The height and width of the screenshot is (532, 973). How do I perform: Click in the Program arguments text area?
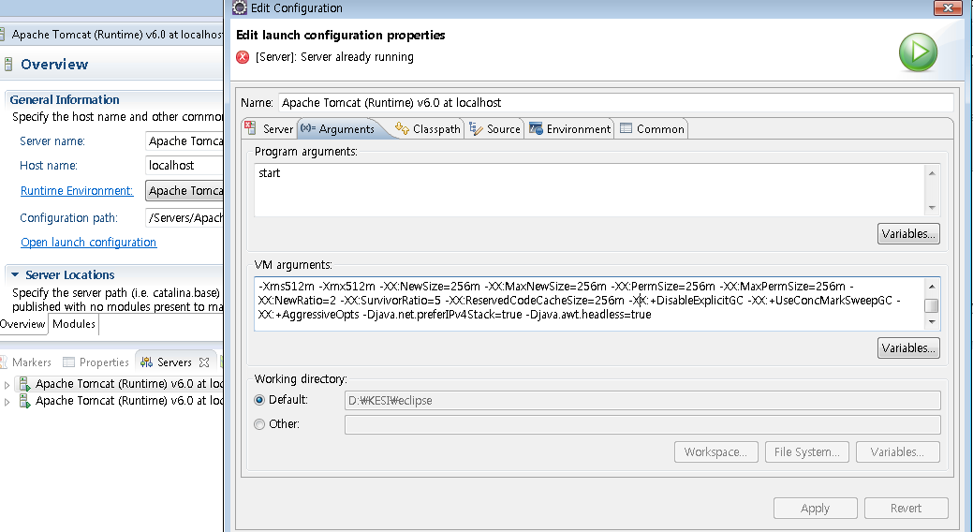click(589, 190)
